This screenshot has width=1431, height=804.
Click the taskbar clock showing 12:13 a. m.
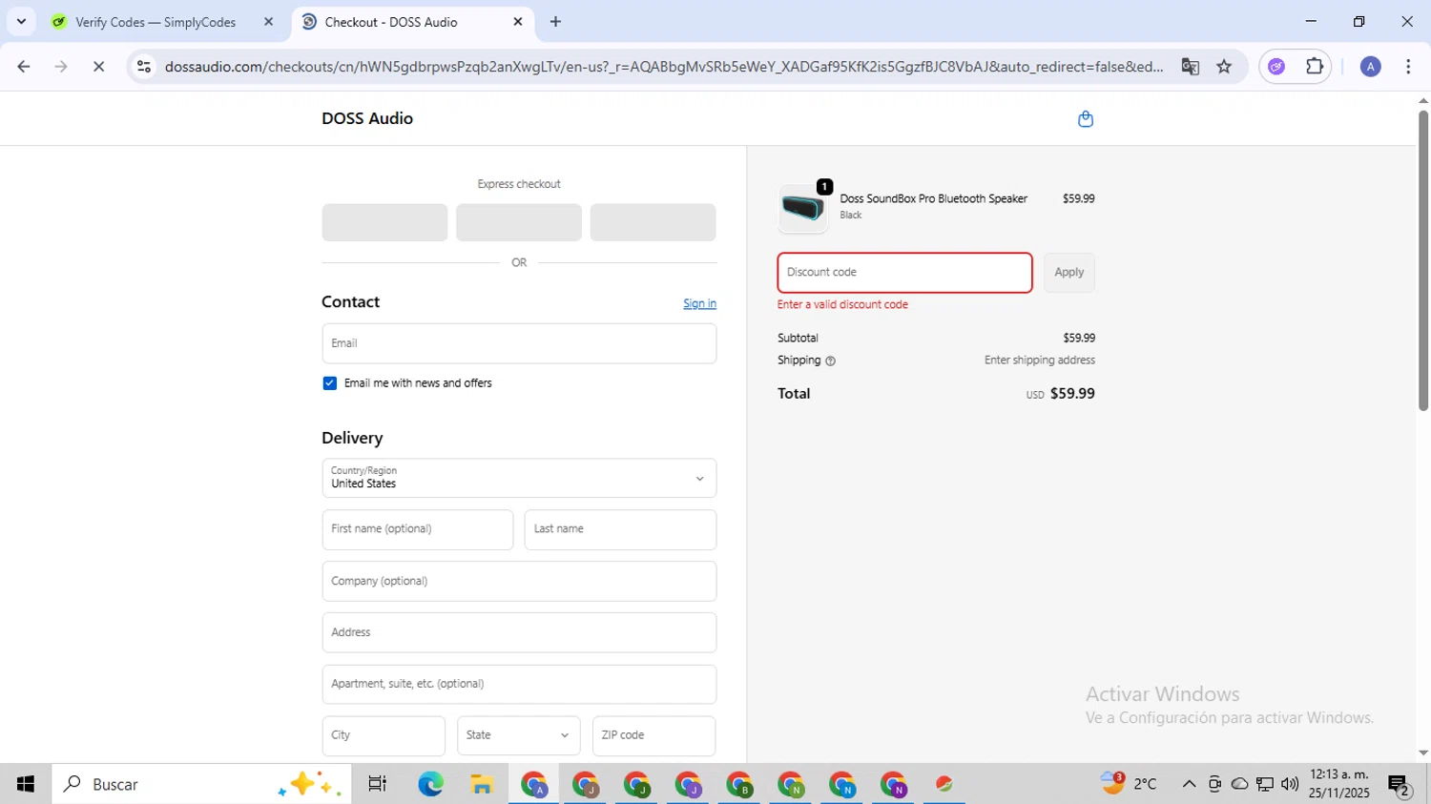pos(1339,784)
